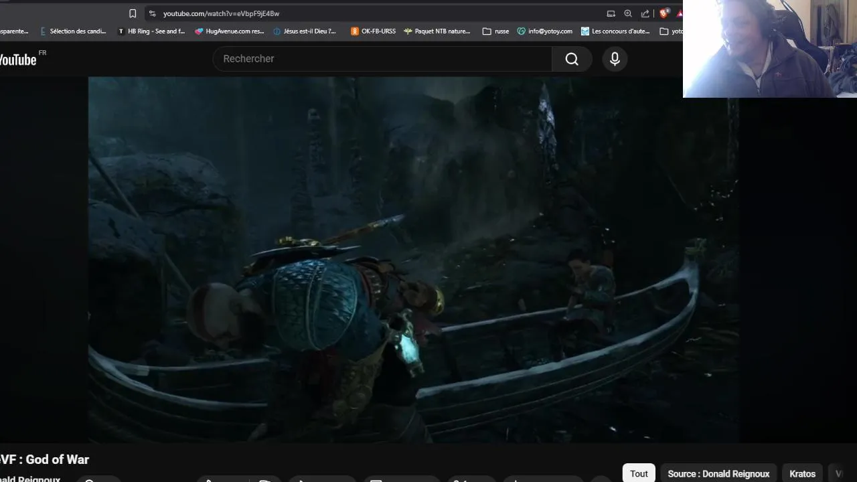Open the info@yotoy.com bookmark

[544, 31]
